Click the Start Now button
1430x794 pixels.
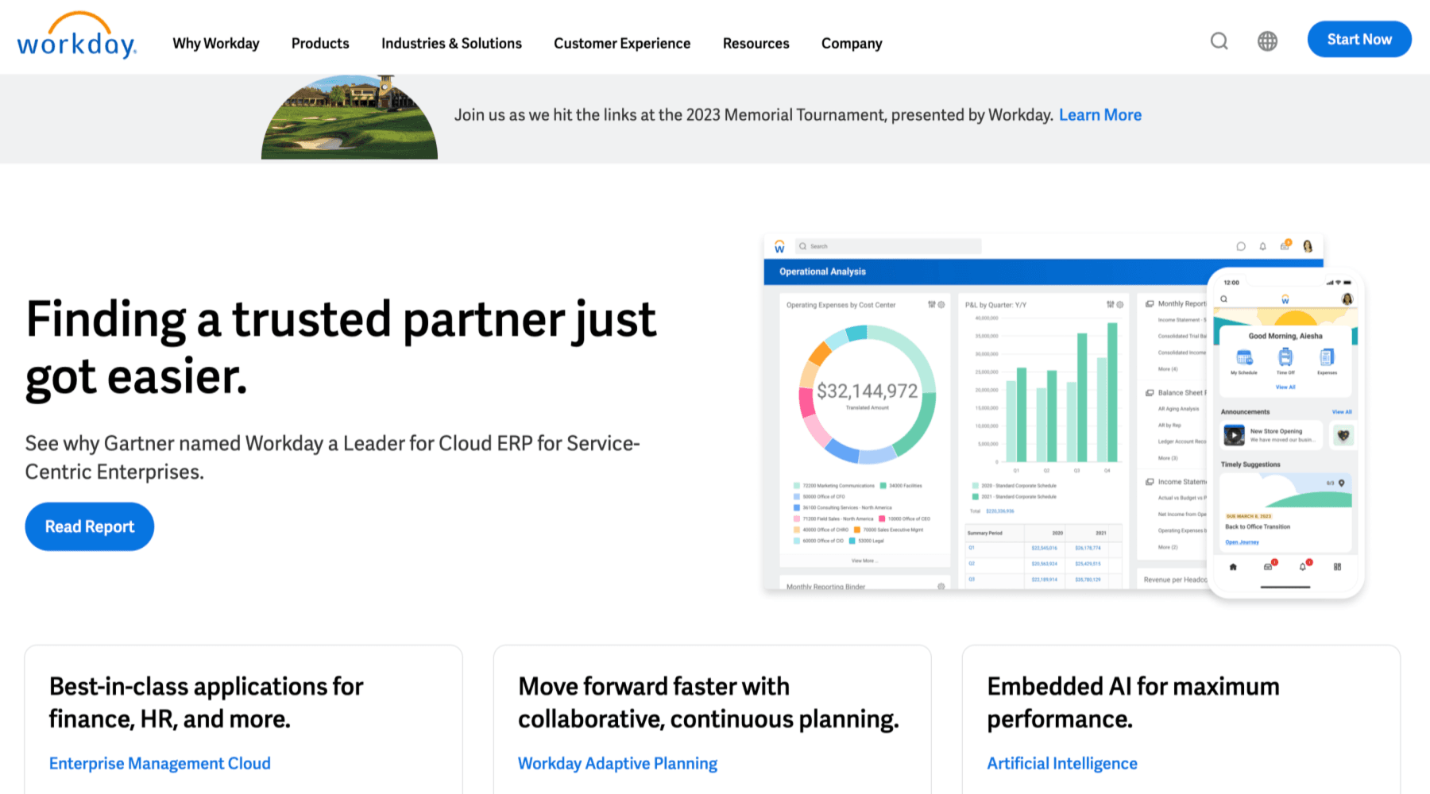point(1358,40)
